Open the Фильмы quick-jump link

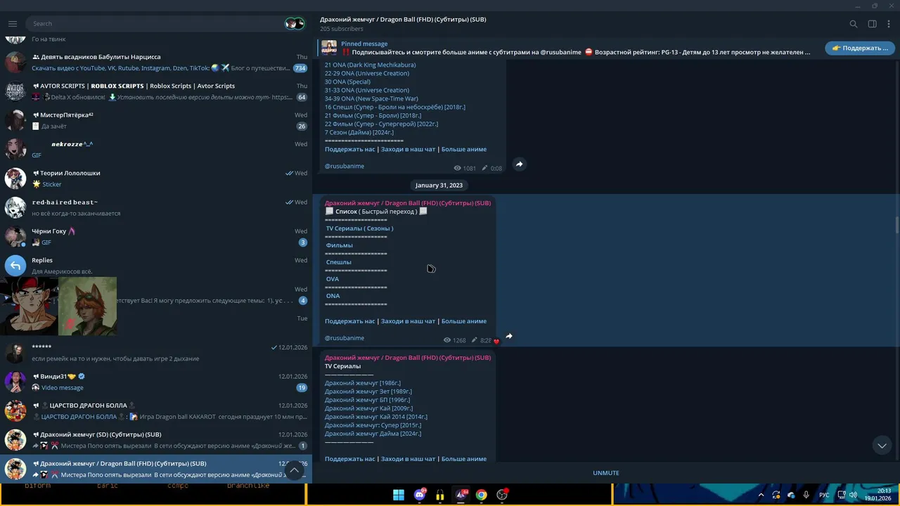pyautogui.click(x=340, y=245)
